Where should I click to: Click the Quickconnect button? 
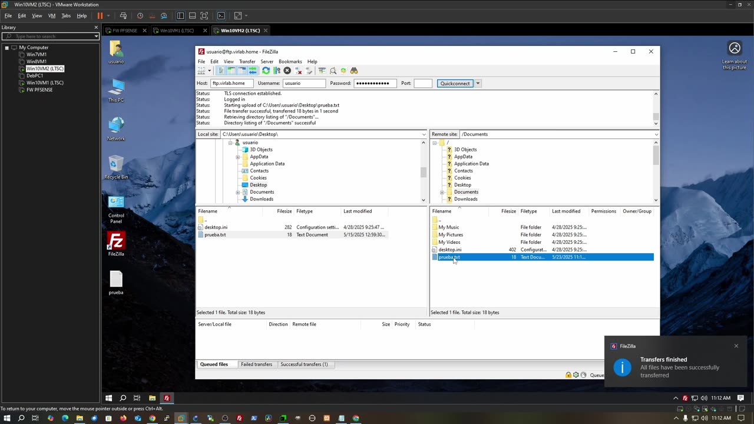pos(455,84)
